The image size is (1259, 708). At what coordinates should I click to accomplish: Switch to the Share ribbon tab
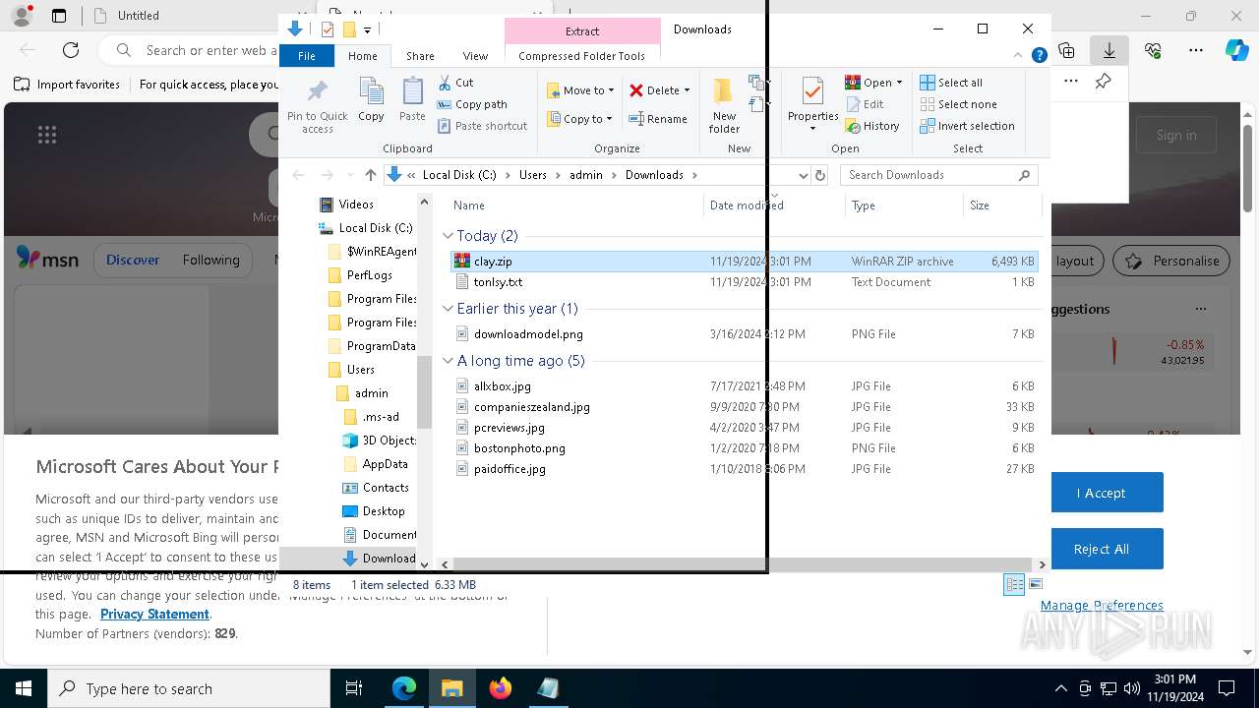(x=420, y=56)
